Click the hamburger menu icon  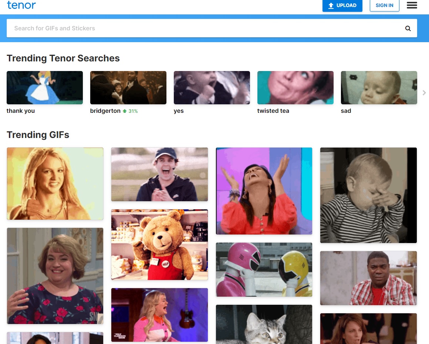click(x=412, y=5)
